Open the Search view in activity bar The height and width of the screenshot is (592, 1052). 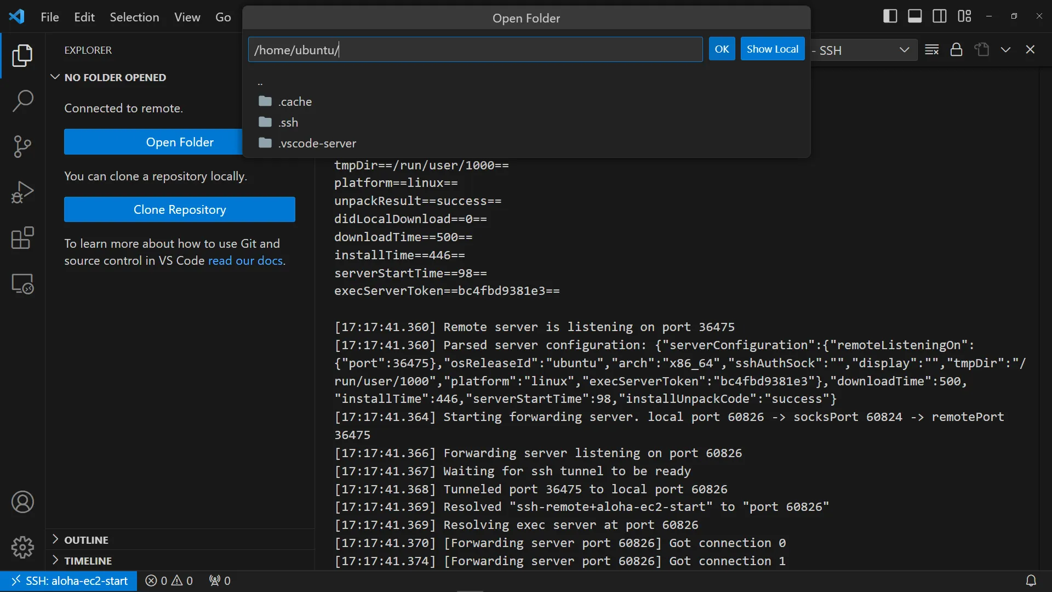[22, 101]
